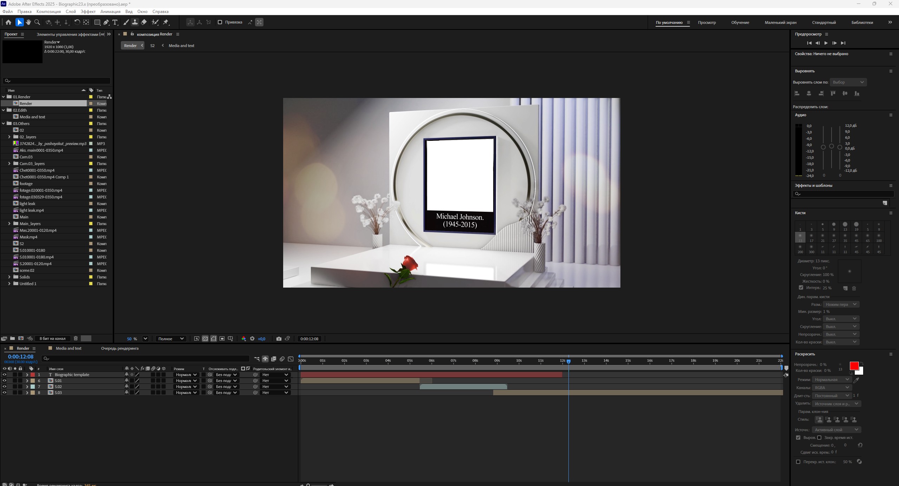Take a snapshot with the camera icon
The height and width of the screenshot is (486, 899).
(279, 339)
